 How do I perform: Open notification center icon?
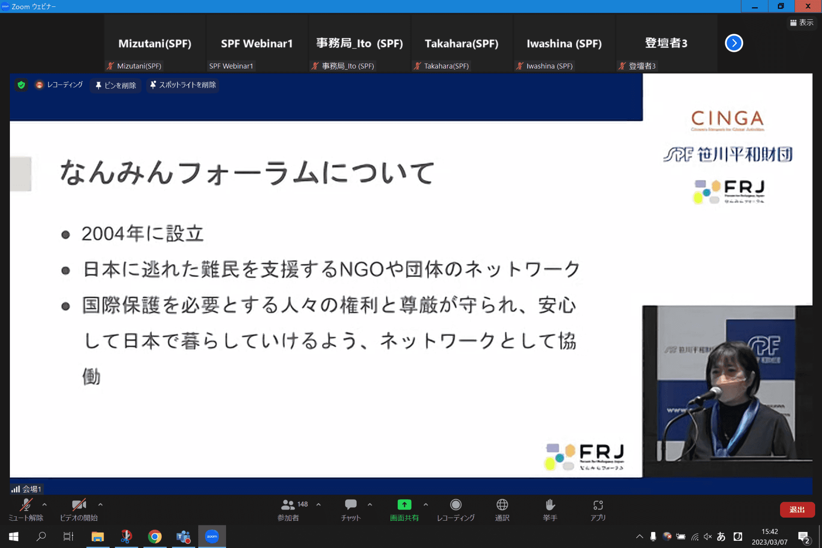[x=804, y=537]
